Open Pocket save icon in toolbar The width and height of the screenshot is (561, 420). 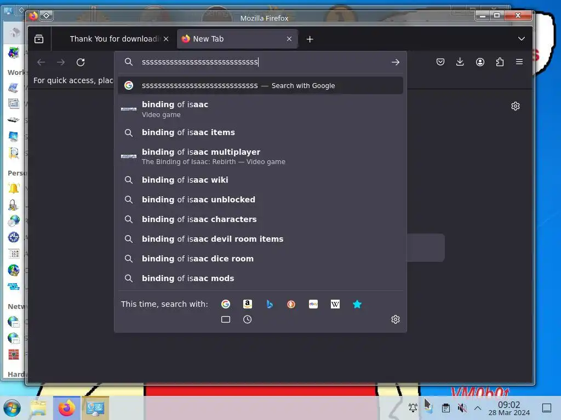coord(440,62)
